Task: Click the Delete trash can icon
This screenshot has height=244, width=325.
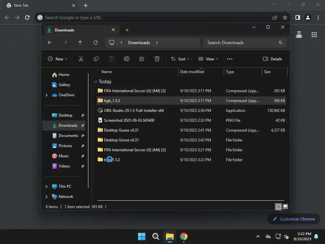Action: point(157,59)
